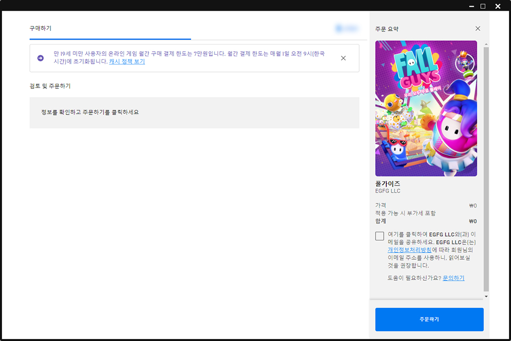Viewport: 511px width, 341px height.
Task: Dismiss the monthly payment limit notice
Action: [x=343, y=58]
